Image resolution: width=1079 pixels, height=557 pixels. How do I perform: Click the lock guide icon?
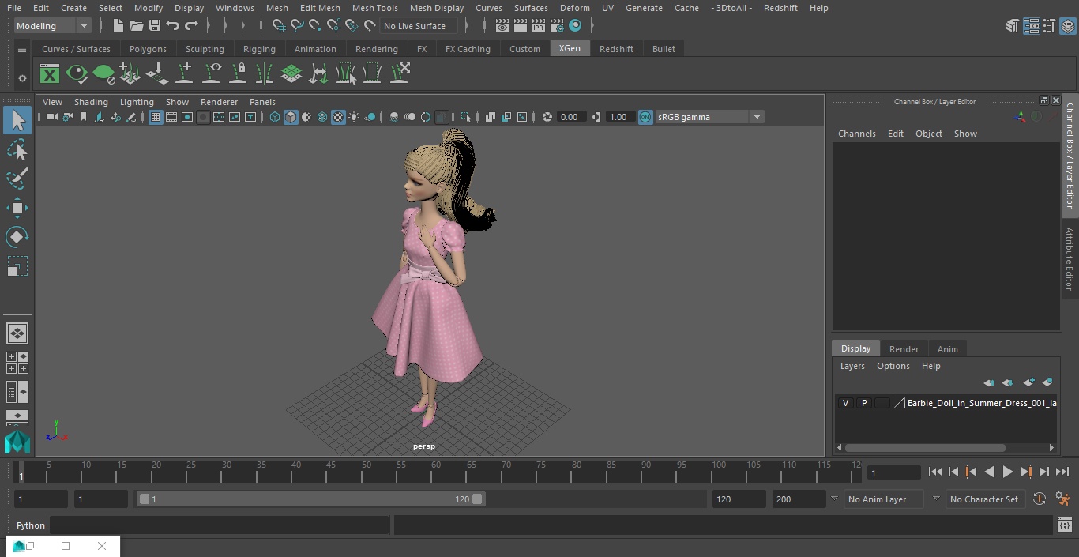coord(238,73)
